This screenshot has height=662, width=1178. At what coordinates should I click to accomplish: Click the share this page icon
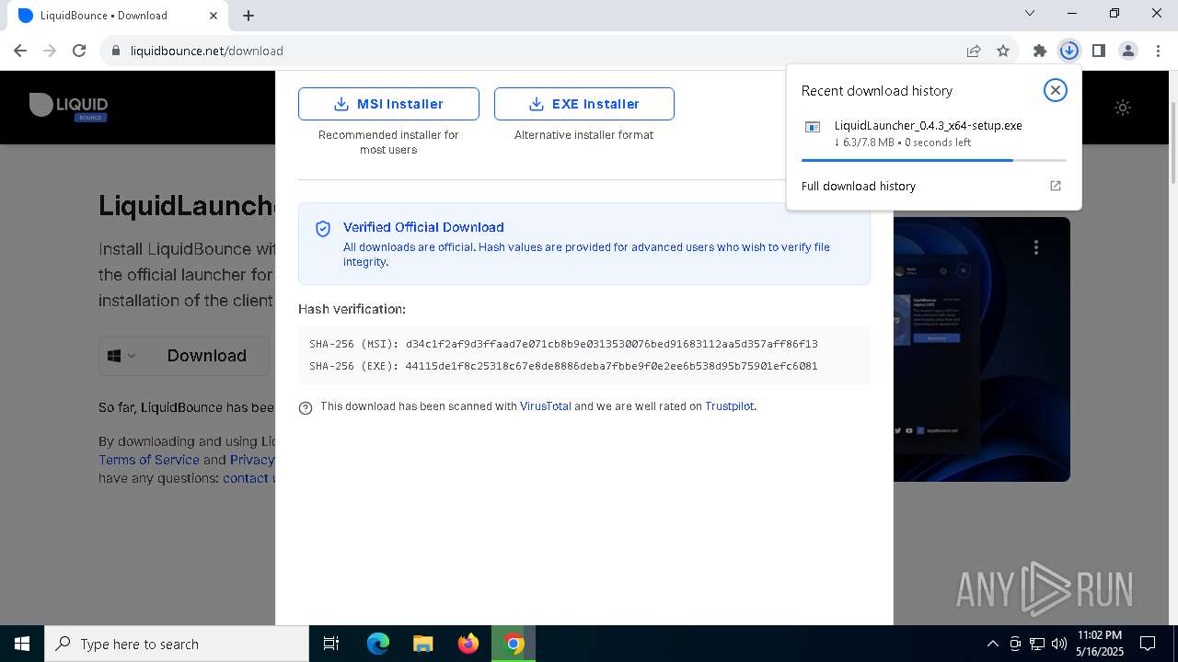point(974,51)
